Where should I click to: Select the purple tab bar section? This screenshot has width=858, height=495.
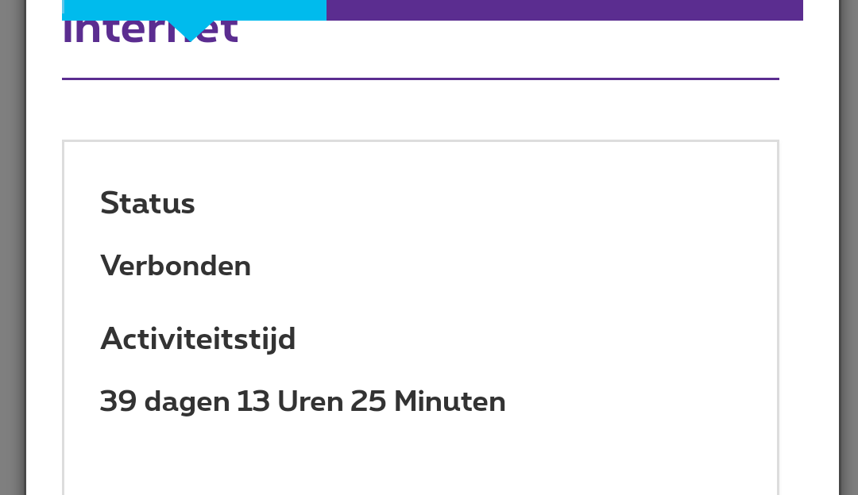point(564,10)
